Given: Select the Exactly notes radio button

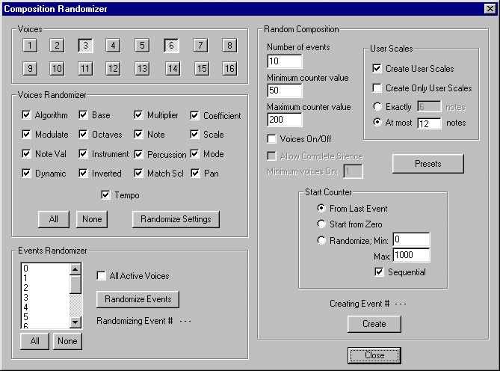Looking at the screenshot, I should click(377, 107).
